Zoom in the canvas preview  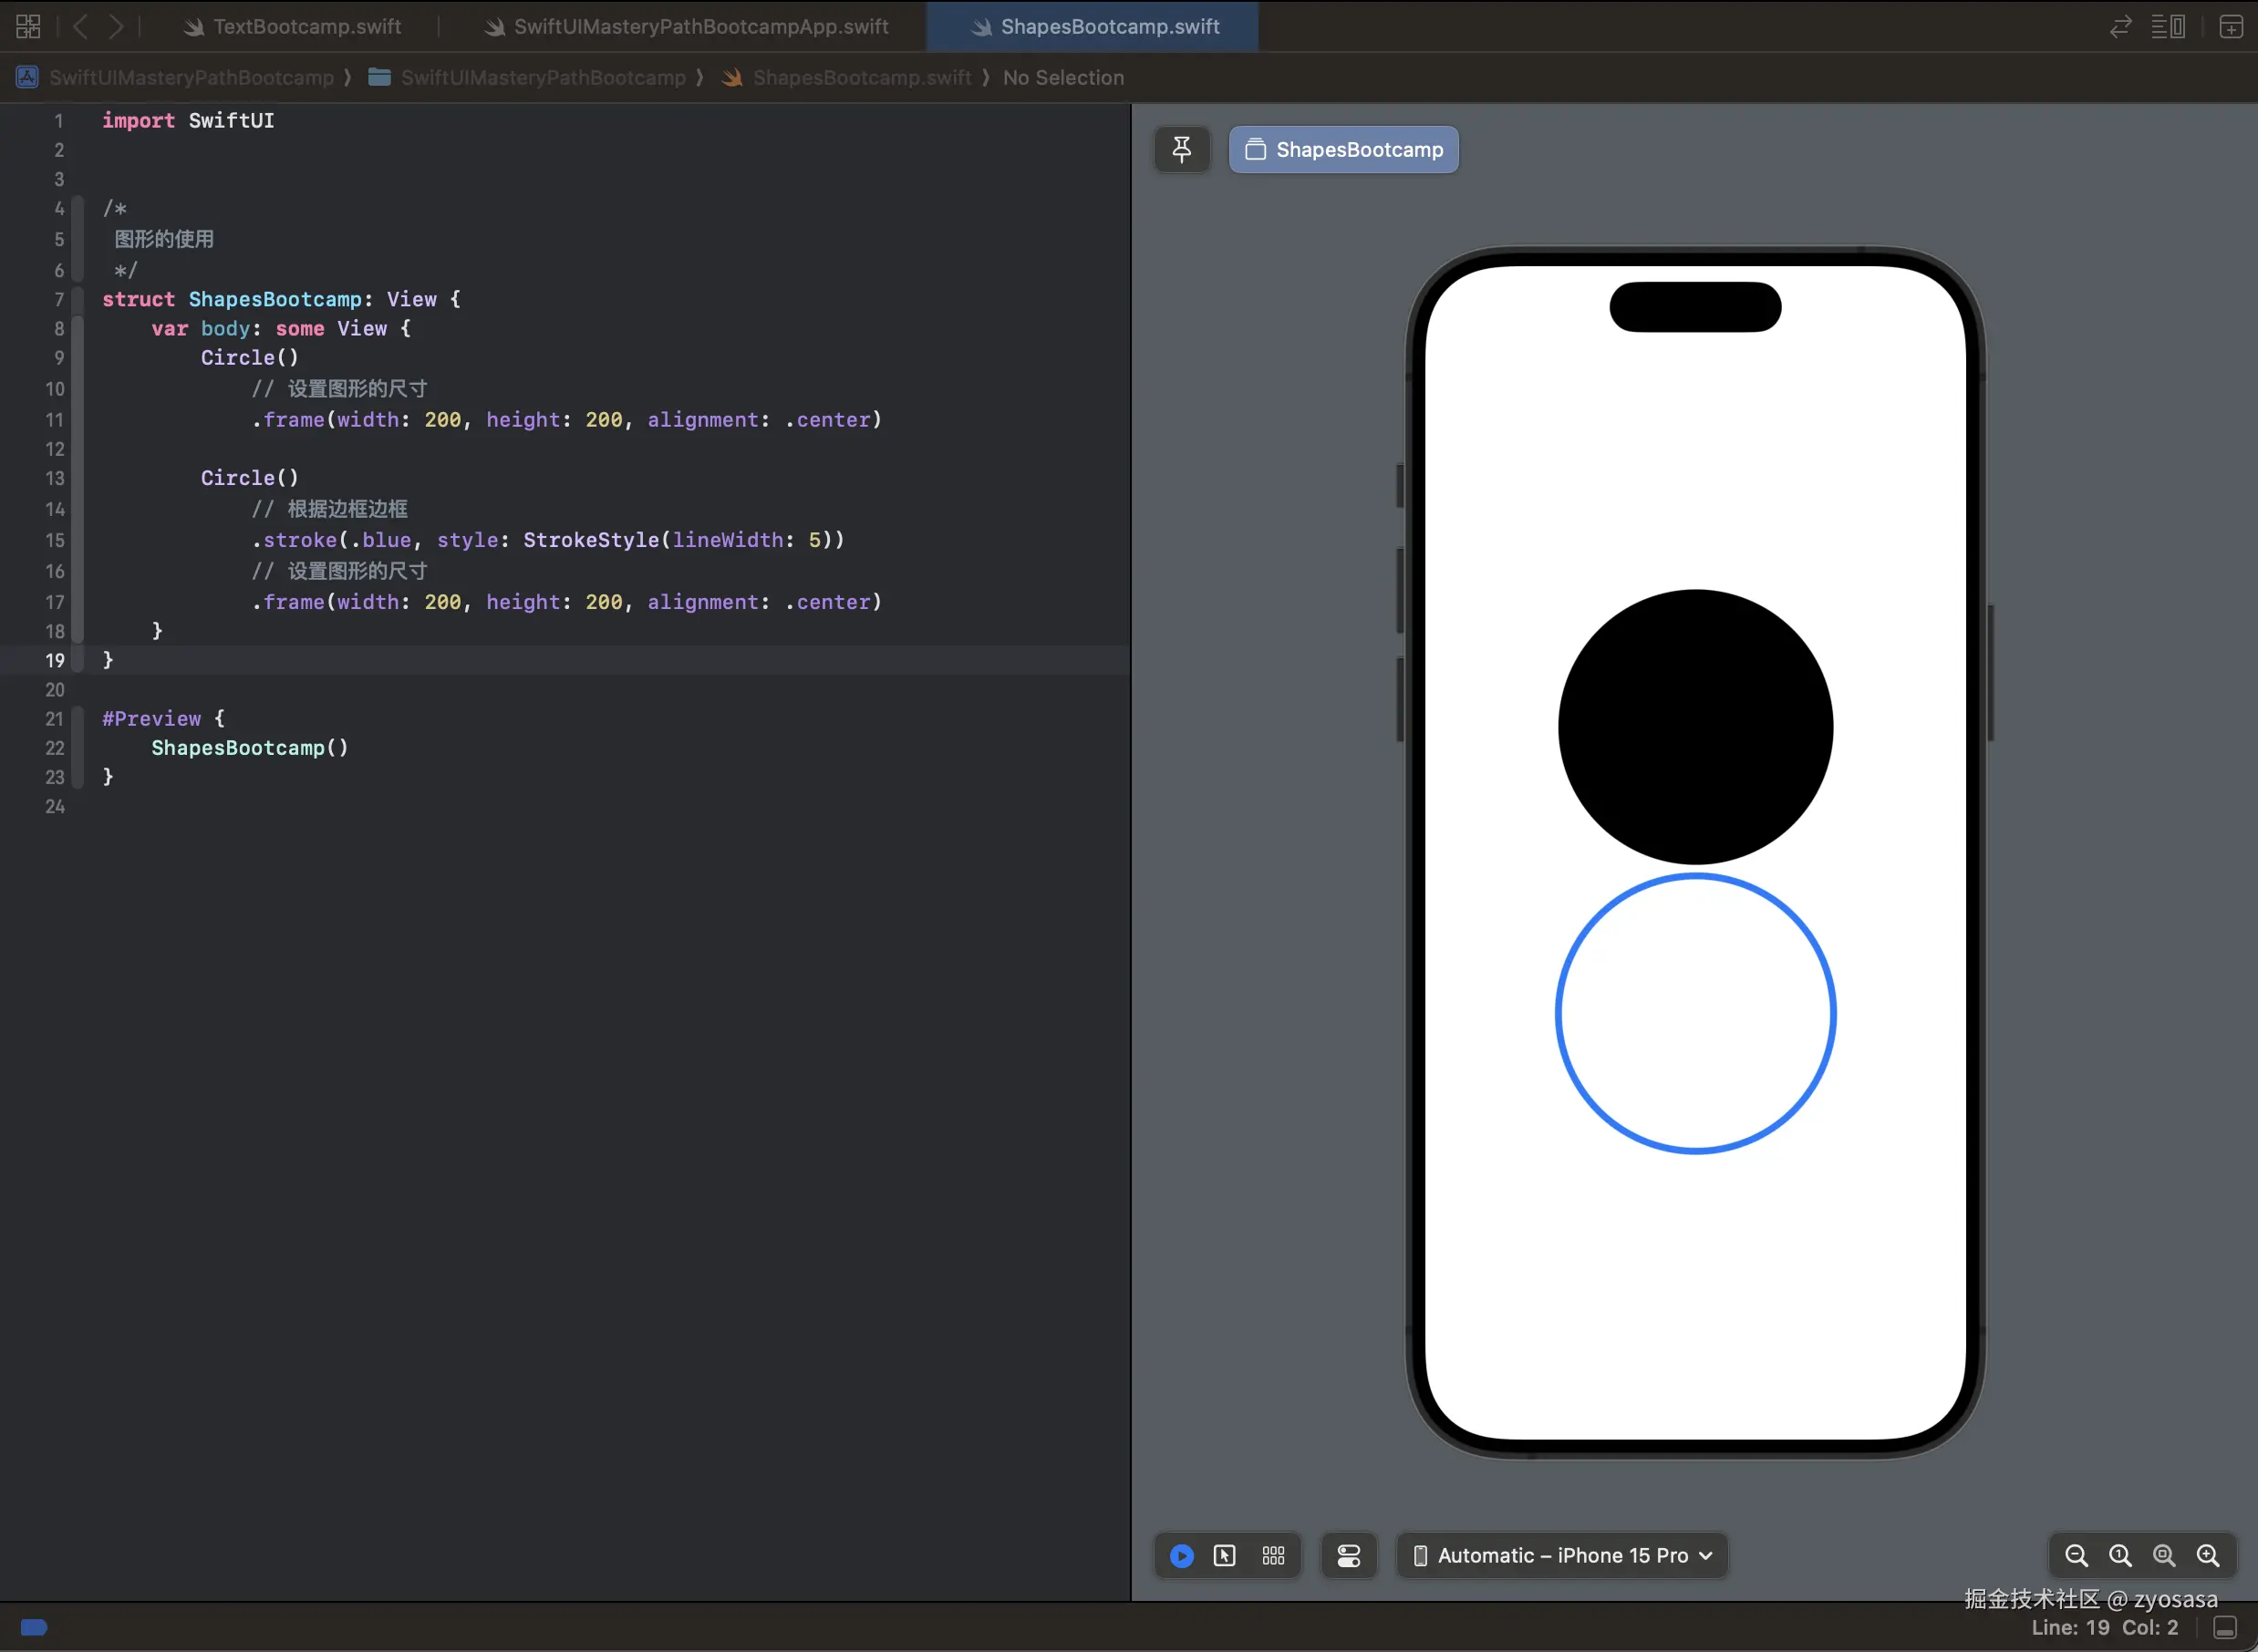[2208, 1556]
